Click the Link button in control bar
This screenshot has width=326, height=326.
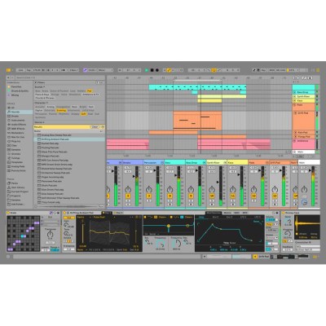(x=21, y=70)
